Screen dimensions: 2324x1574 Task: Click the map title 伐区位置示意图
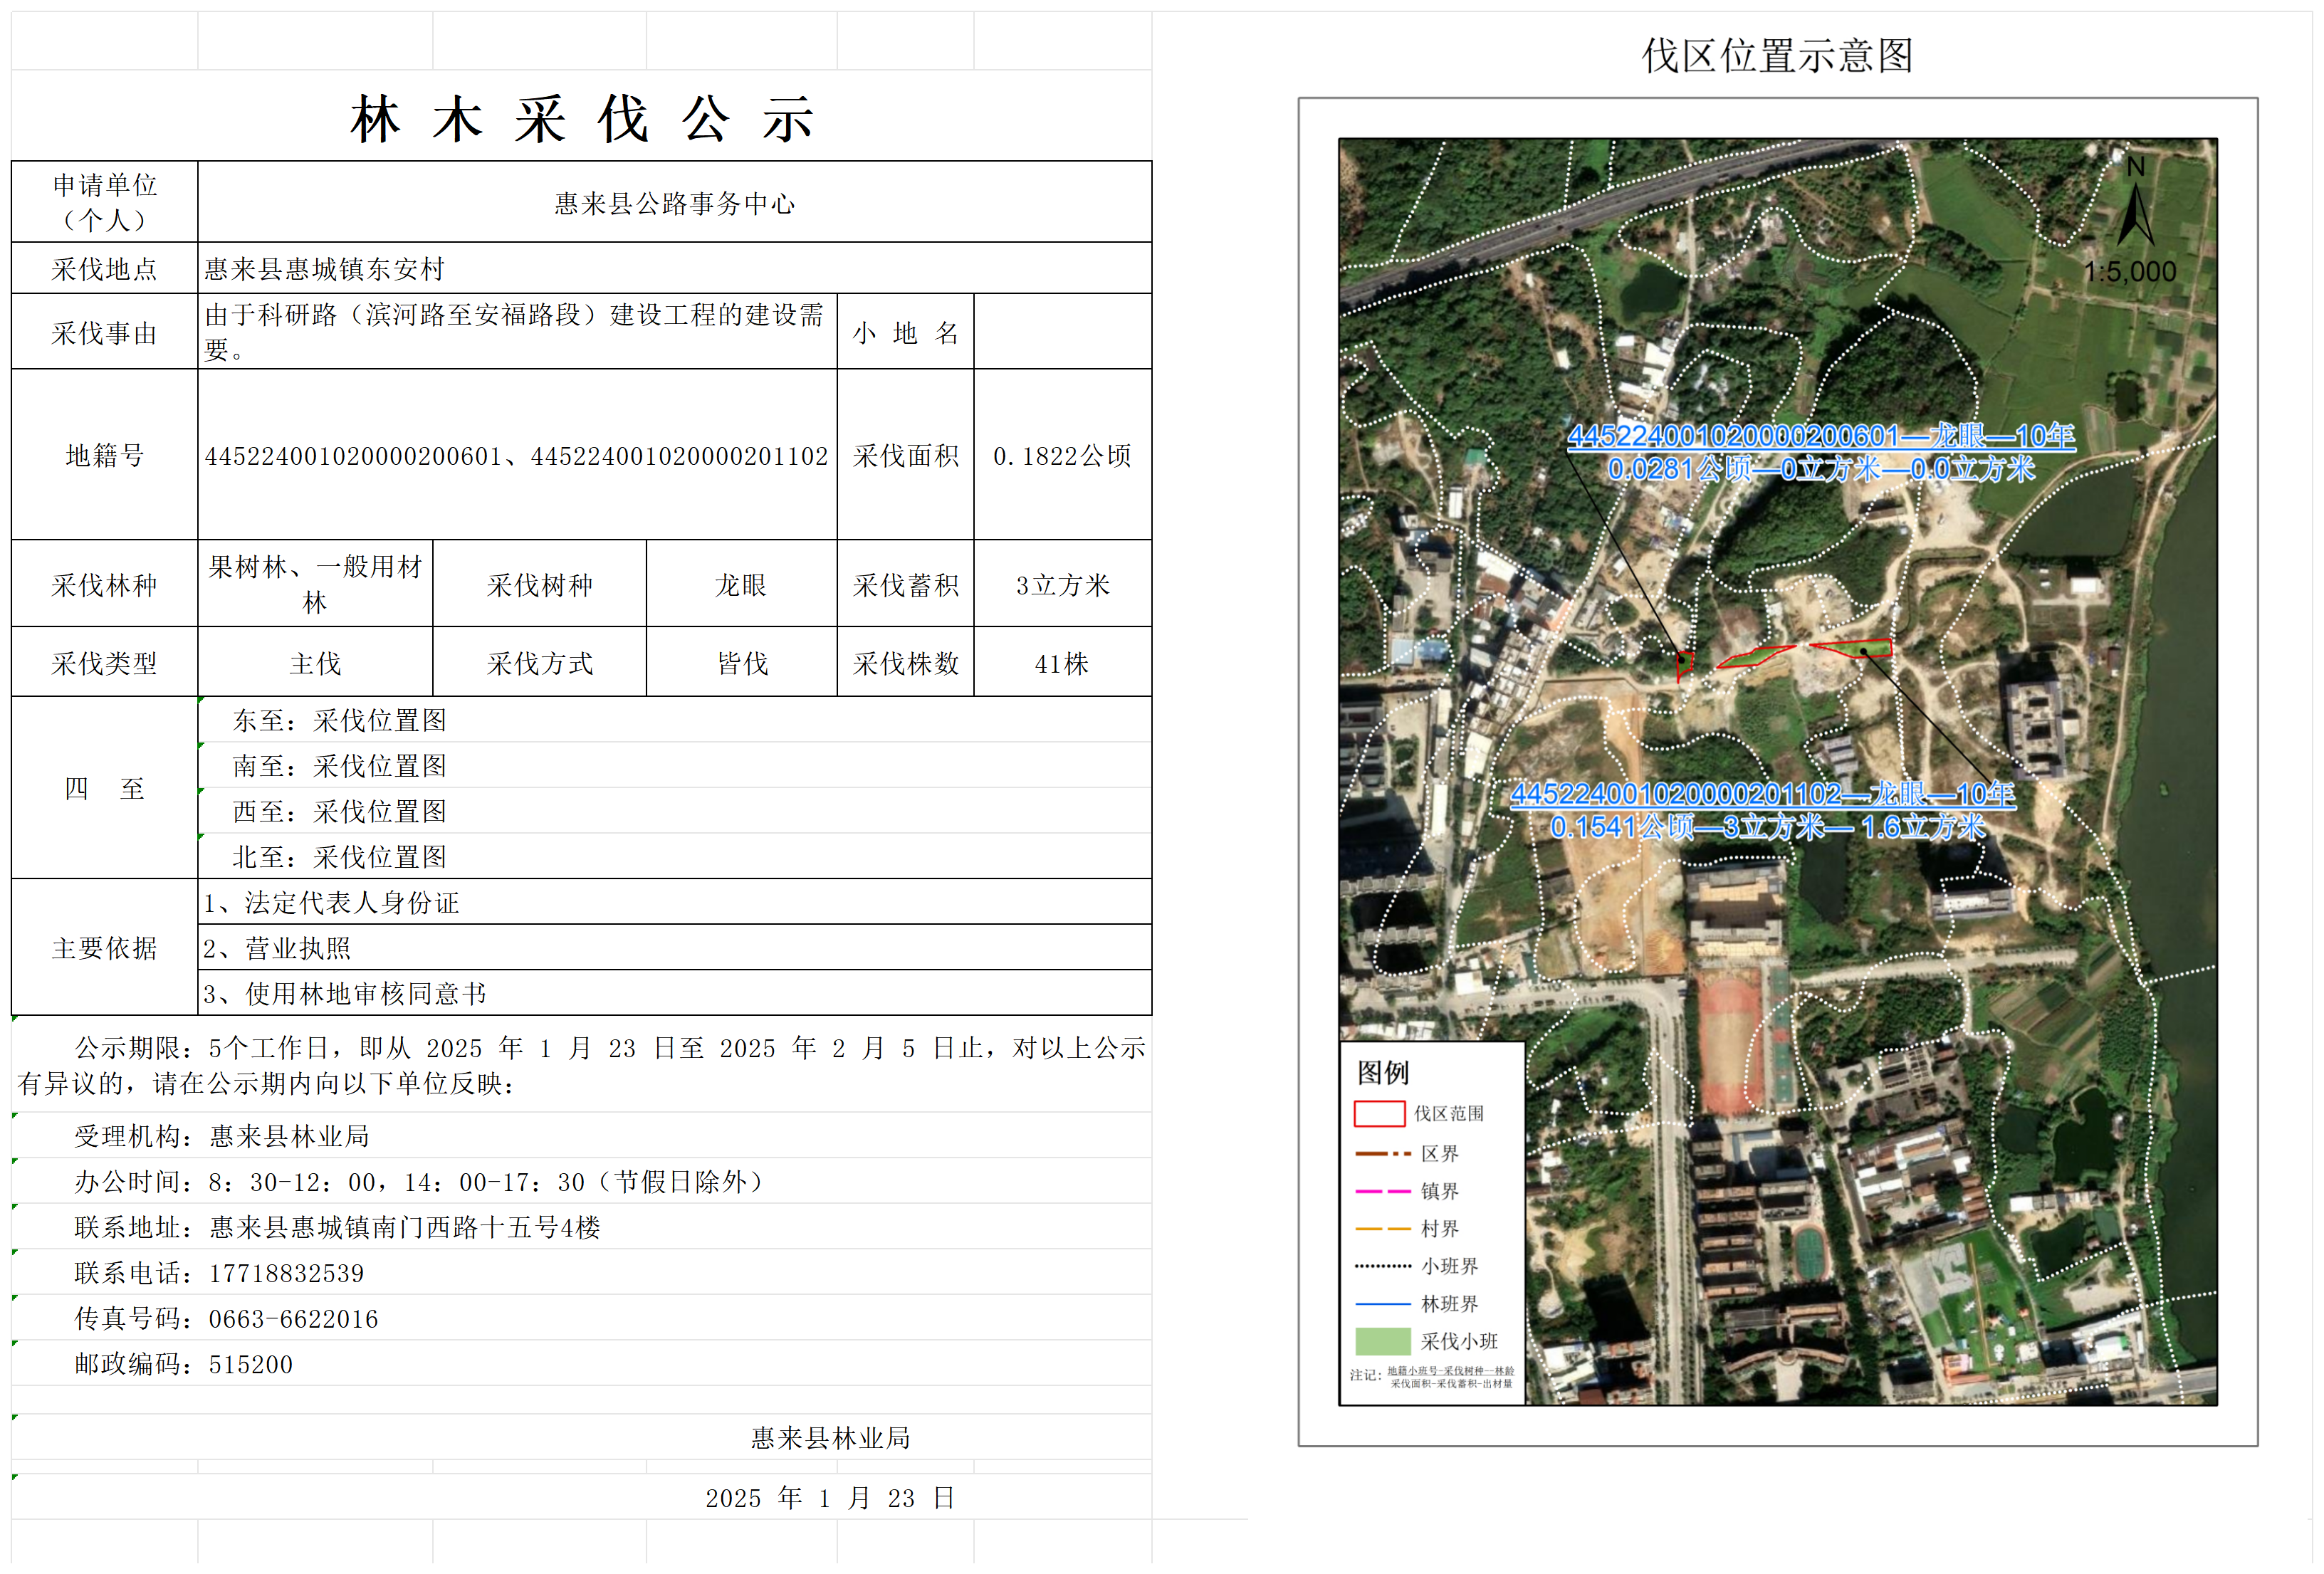[1777, 55]
